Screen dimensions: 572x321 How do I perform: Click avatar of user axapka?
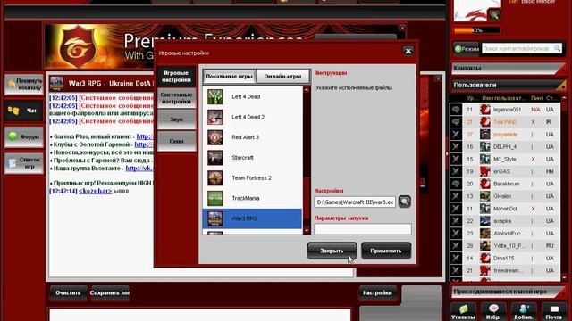484,221
